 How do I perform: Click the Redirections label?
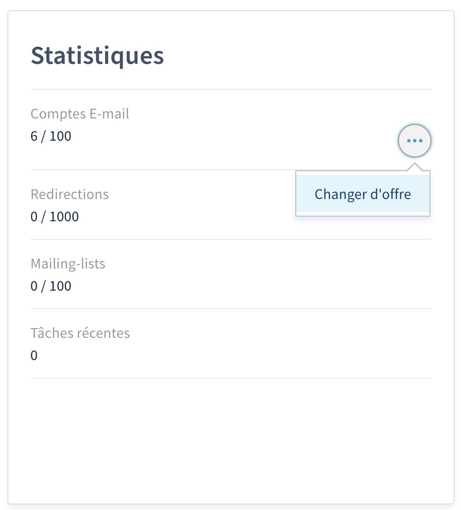tap(69, 194)
